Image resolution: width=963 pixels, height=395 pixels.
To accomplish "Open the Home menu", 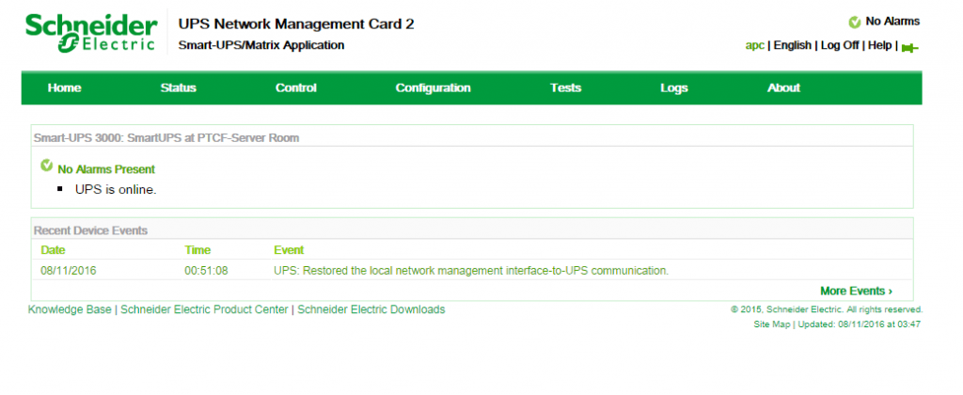I will [x=64, y=87].
